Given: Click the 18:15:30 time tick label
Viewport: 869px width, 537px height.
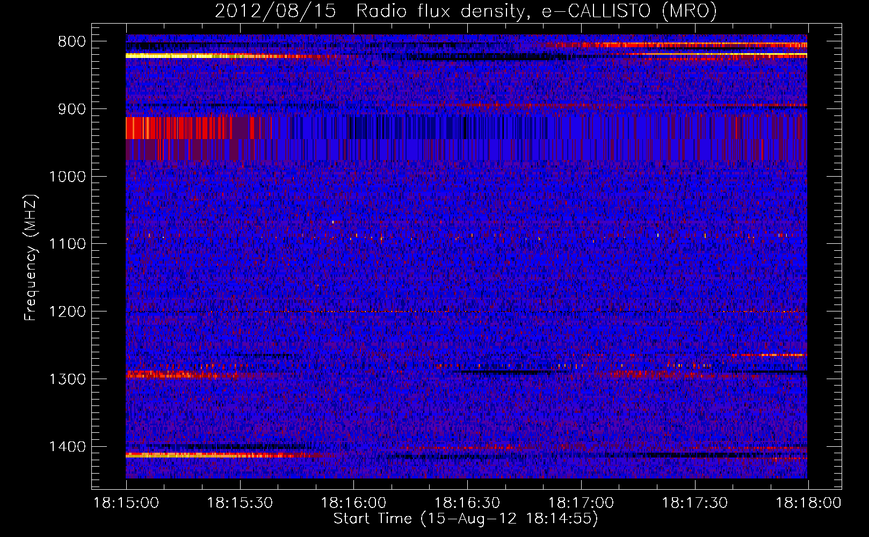Looking at the screenshot, I should [x=240, y=503].
